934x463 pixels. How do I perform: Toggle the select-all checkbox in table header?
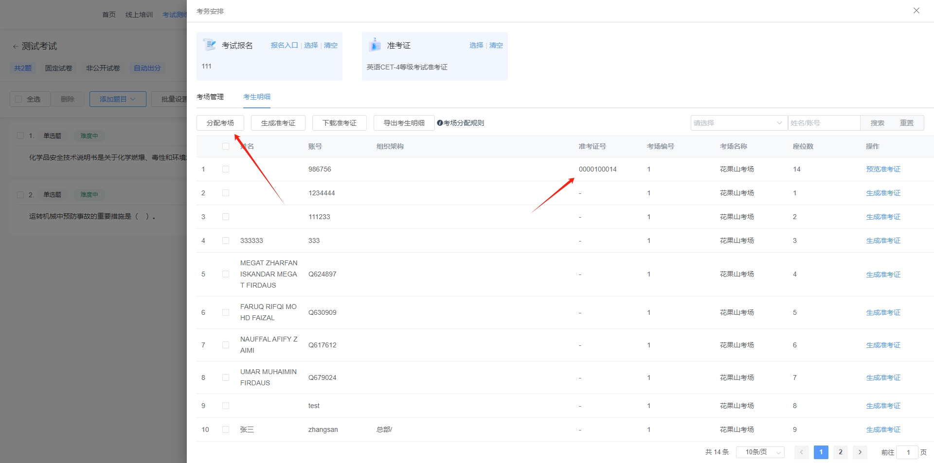226,146
